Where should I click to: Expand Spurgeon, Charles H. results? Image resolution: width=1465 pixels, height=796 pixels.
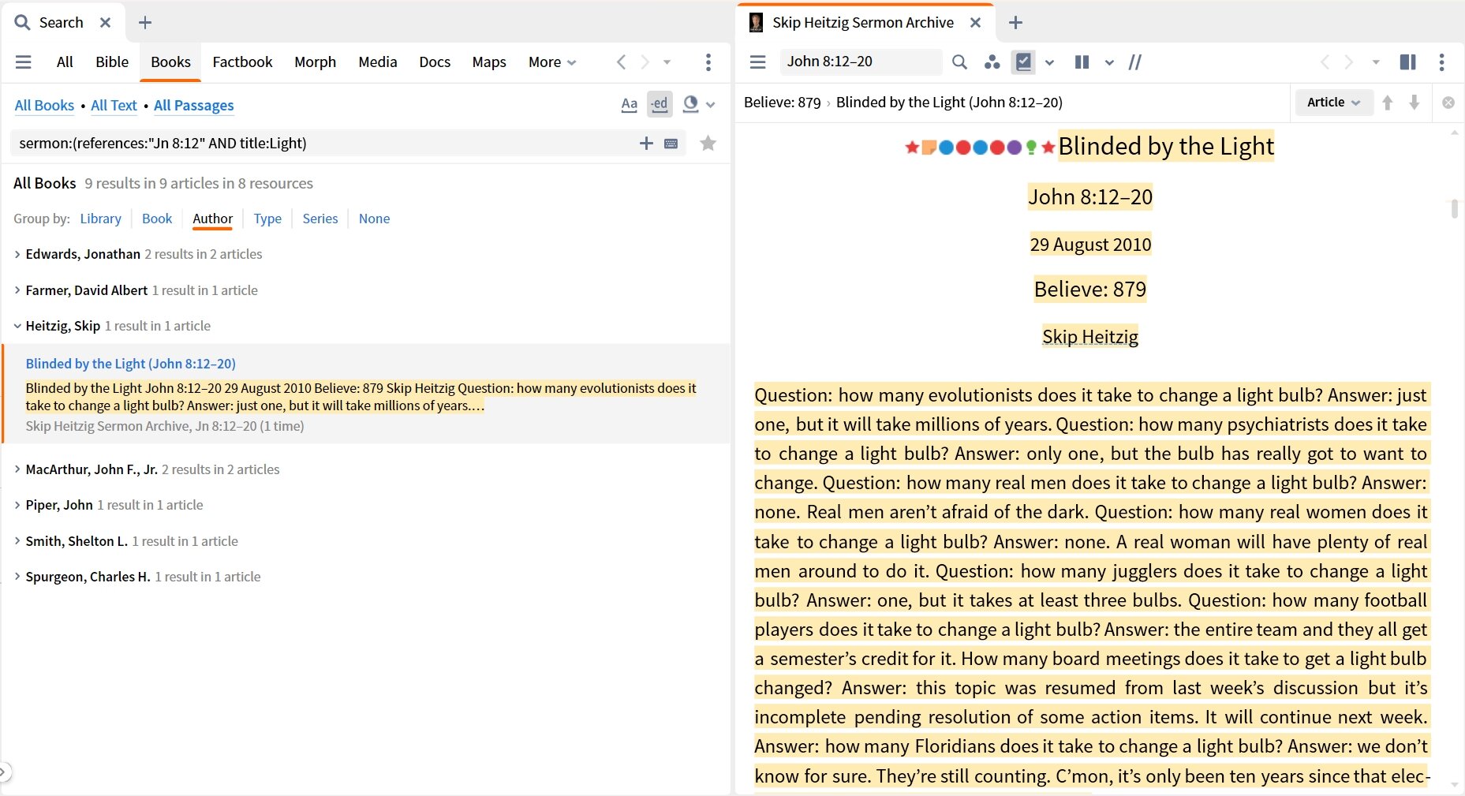[17, 577]
